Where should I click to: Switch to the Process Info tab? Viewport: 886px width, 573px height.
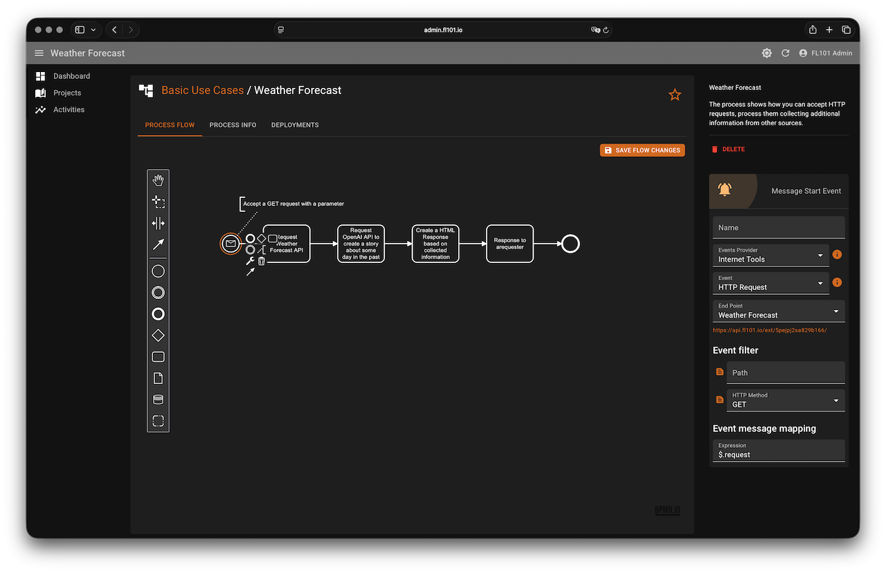pos(233,125)
